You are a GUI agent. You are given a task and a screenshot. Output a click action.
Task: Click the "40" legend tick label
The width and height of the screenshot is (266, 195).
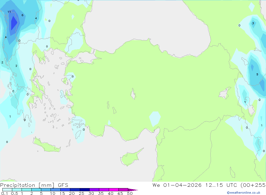click(x=111, y=193)
